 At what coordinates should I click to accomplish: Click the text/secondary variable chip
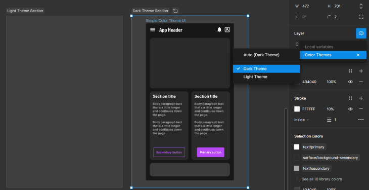(316, 168)
